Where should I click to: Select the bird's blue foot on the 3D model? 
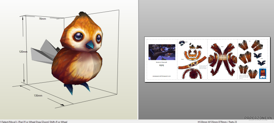pyautogui.click(x=69, y=89)
